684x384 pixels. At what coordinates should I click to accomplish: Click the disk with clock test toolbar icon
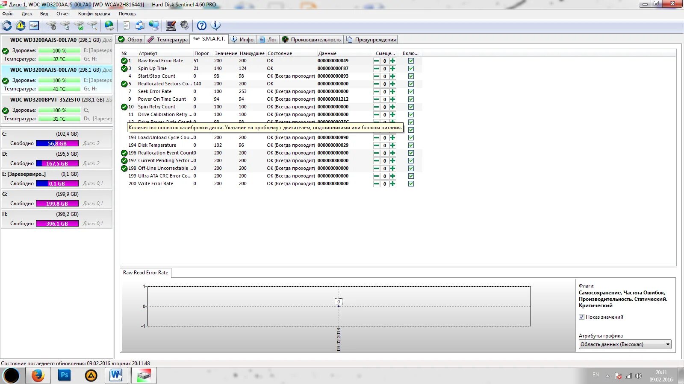[x=65, y=26]
